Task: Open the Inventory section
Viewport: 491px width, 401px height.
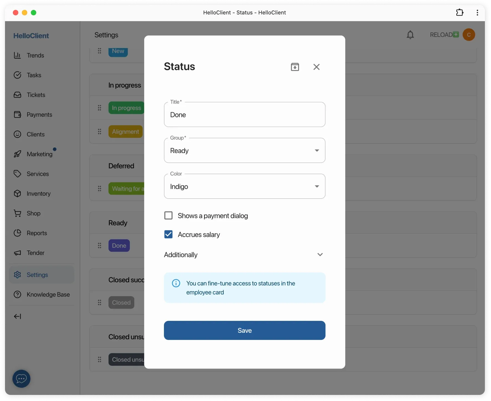Action: pyautogui.click(x=38, y=194)
